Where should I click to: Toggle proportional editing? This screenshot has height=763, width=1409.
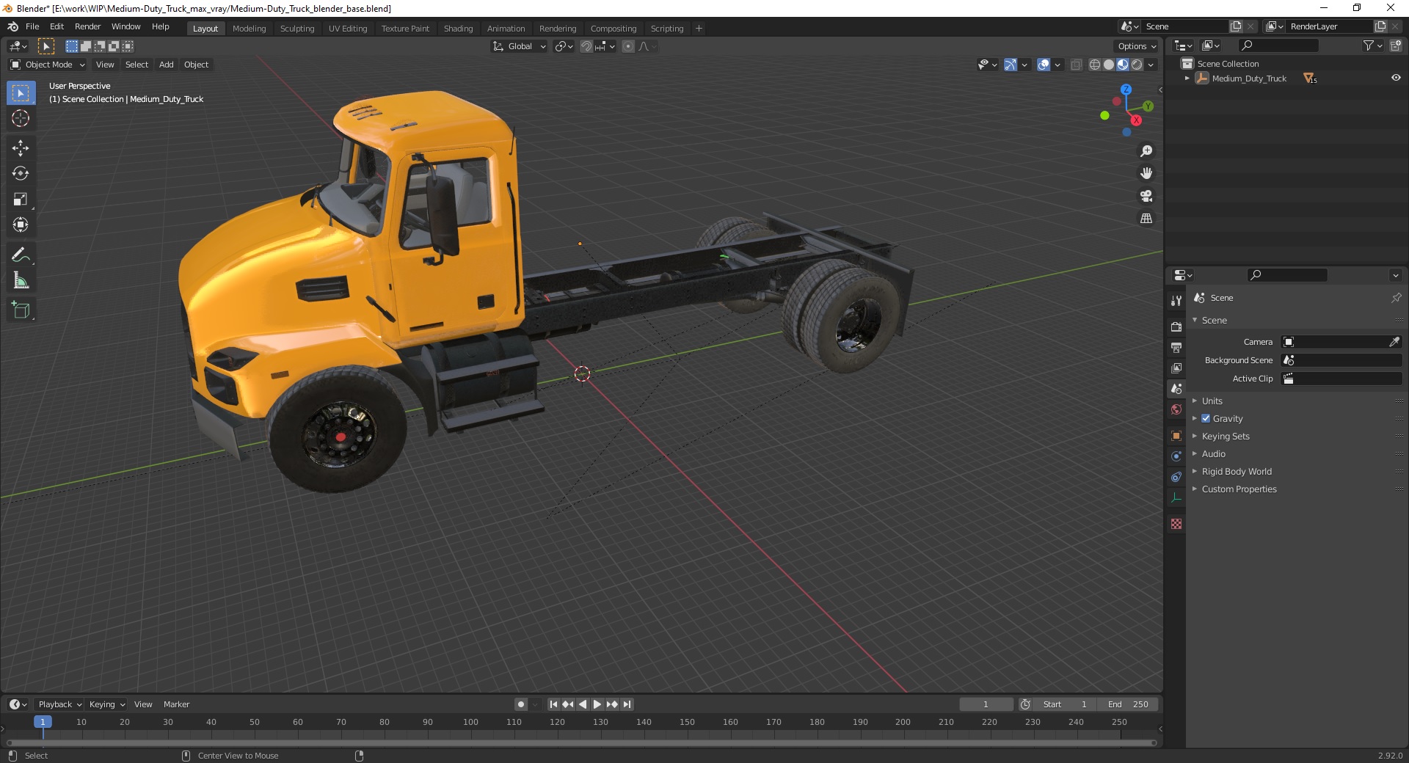628,46
